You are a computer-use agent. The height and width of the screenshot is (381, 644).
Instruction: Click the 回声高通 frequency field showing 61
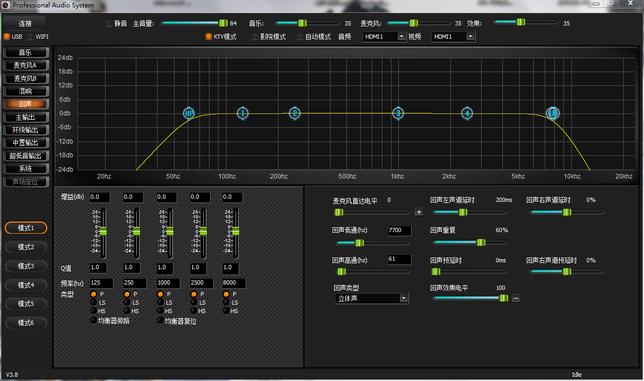[399, 259]
